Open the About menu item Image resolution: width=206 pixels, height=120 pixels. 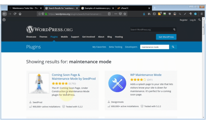pos(101,37)
